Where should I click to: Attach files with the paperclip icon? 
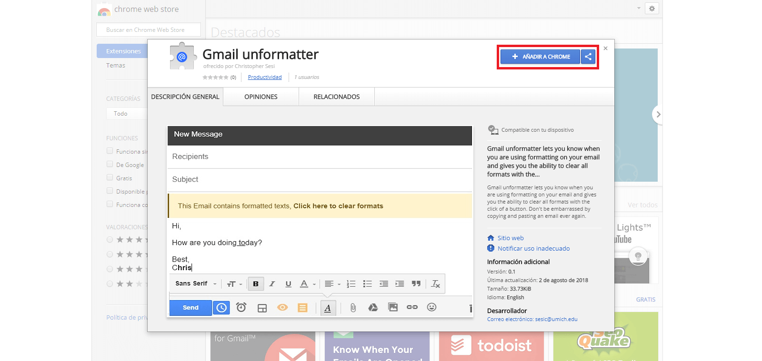[x=353, y=308]
